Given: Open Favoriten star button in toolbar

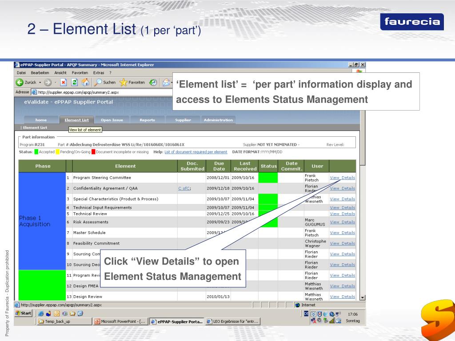Looking at the screenshot, I should [124, 82].
